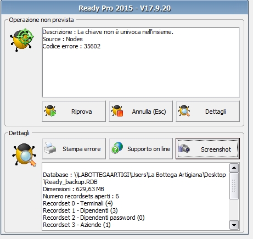This screenshot has width=253, height=239.
Task: Click the details scrollbar thumb
Action: pos(234,186)
